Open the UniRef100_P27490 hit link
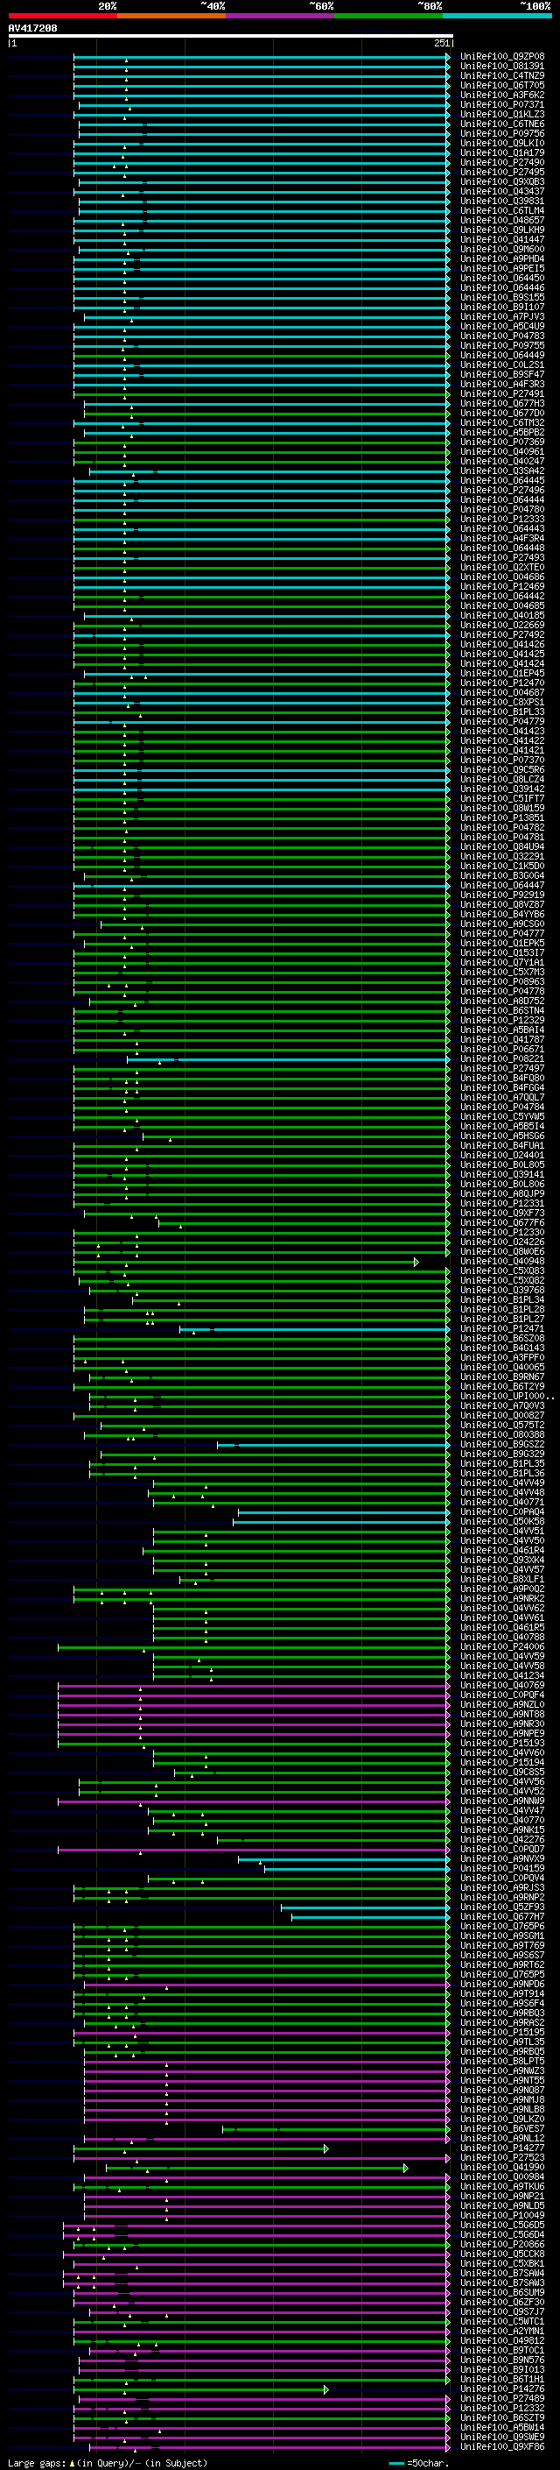This screenshot has width=560, height=2470. 502,163
